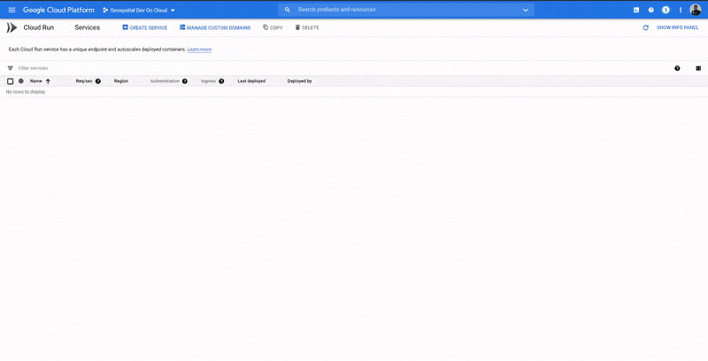Expand the search bar dropdown arrow
Screen dimensions: 708x361
tap(526, 10)
